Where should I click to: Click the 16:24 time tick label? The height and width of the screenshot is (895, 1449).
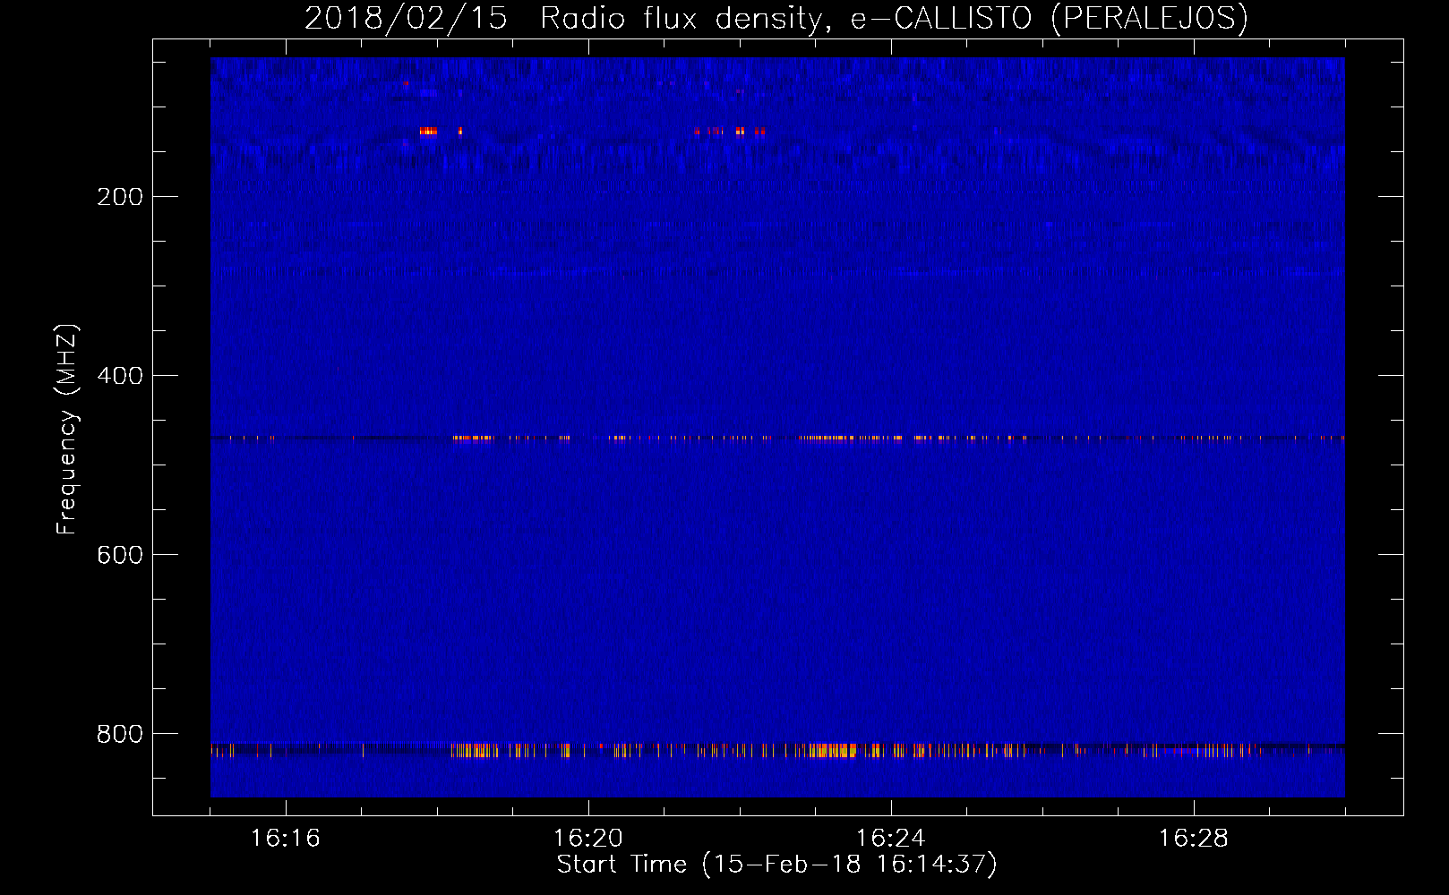891,839
